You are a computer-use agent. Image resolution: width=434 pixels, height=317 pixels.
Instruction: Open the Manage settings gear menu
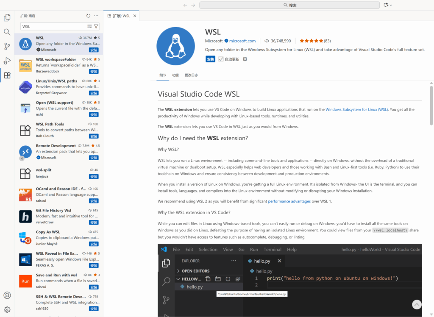(7, 310)
